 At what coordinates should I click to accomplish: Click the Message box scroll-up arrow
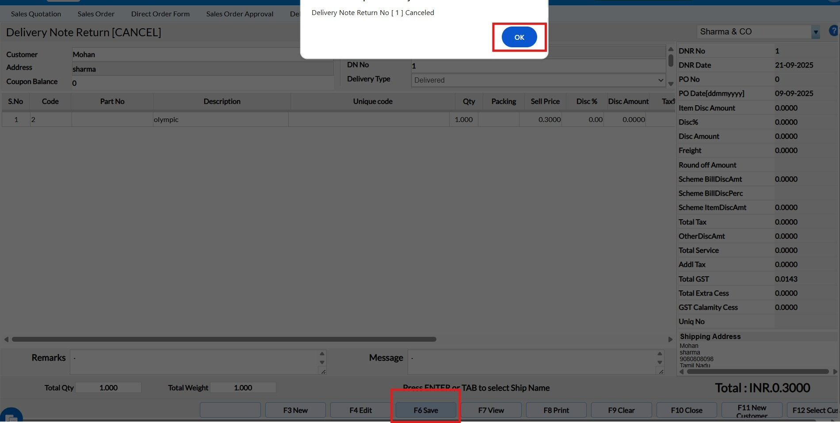point(660,354)
